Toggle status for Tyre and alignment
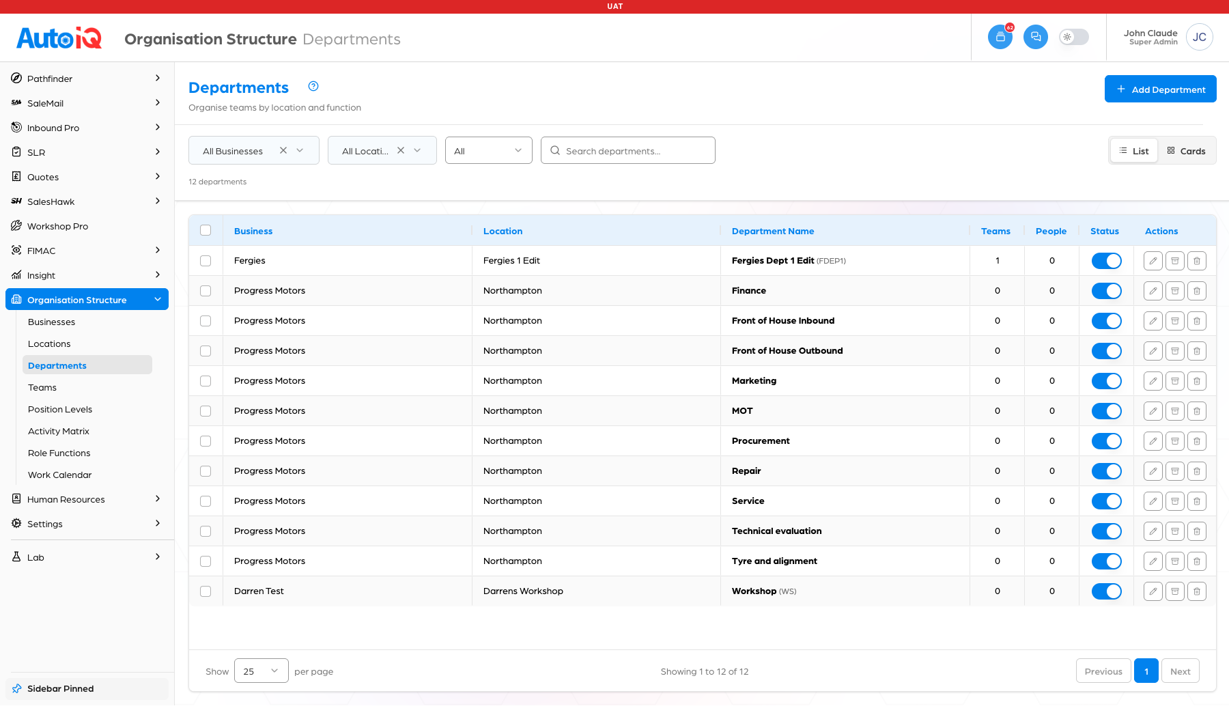Screen dimensions: 1229x717 coord(1106,561)
